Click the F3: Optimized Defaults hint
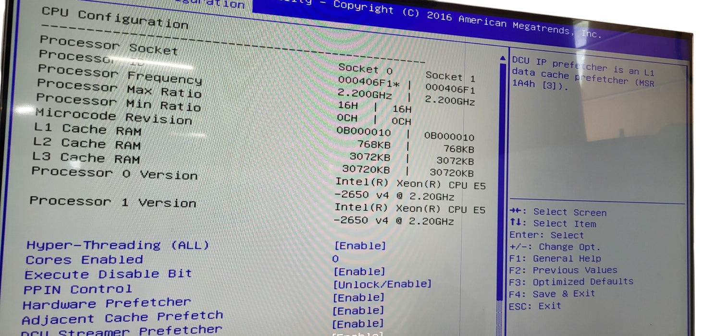This screenshot has height=336, width=728. click(571, 281)
